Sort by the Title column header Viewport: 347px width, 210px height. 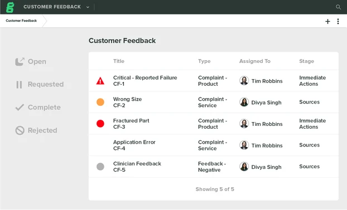(x=119, y=61)
